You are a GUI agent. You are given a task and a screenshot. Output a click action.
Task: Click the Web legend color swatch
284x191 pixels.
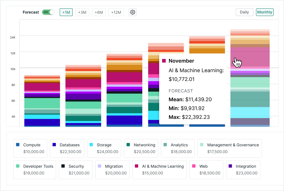click(x=194, y=166)
